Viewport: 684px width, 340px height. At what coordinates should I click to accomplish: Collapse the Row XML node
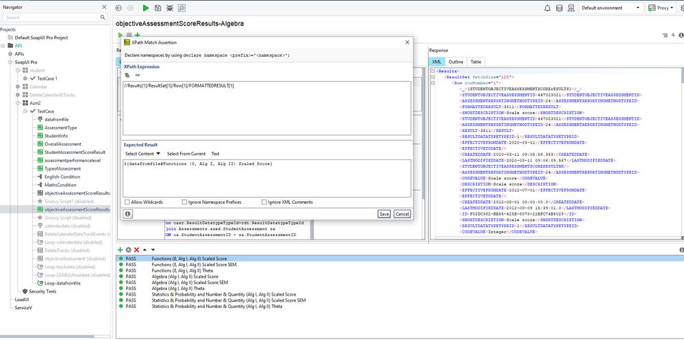pos(433,83)
